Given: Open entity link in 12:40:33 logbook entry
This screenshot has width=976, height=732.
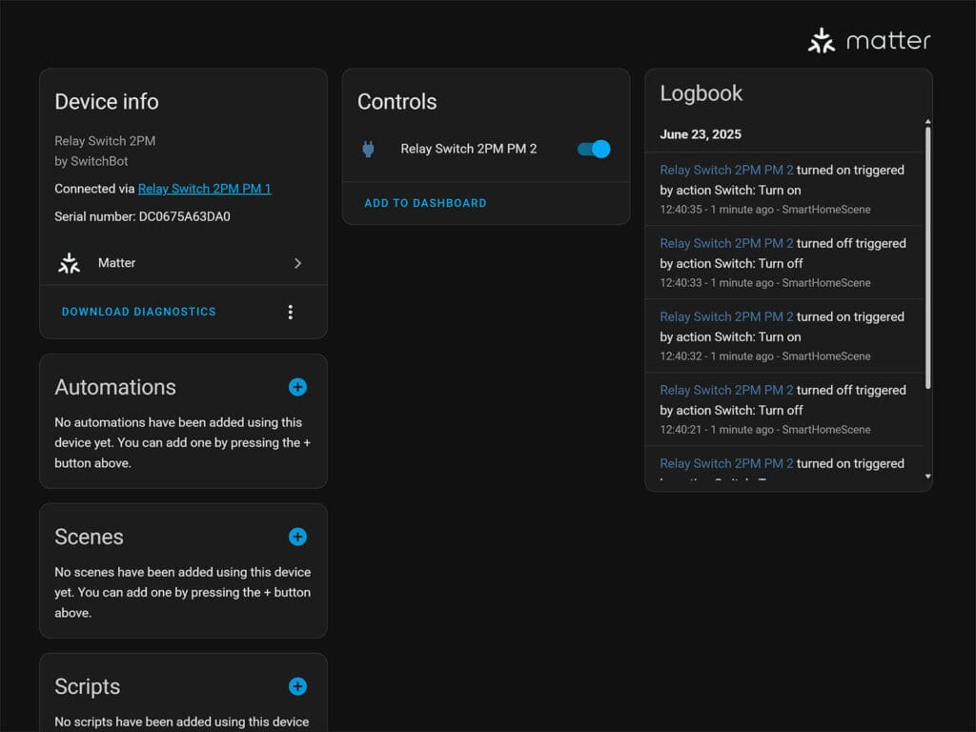Looking at the screenshot, I should (x=726, y=243).
